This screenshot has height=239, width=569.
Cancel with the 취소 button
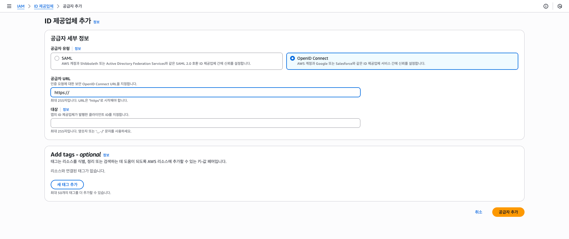[479, 212]
